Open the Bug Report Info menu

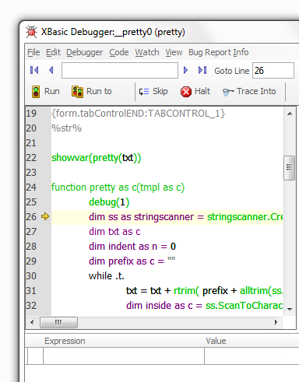(219, 52)
